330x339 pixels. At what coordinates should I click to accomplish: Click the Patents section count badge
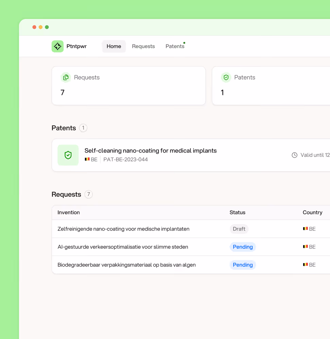tap(83, 128)
